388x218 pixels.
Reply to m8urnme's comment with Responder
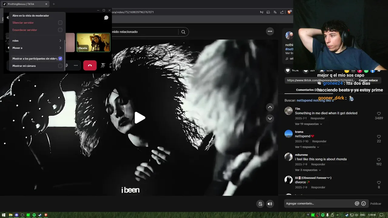pyautogui.click(x=318, y=164)
